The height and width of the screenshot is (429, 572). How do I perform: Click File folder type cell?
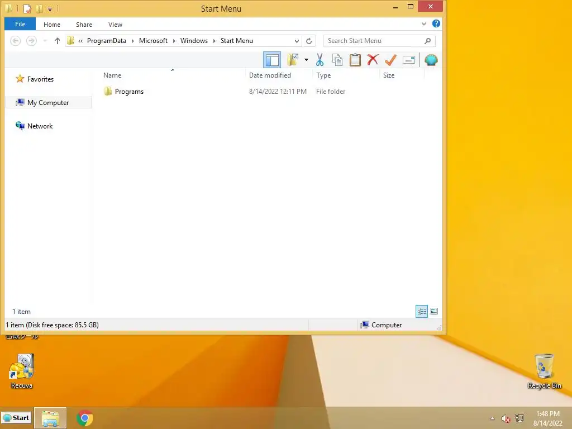point(331,92)
